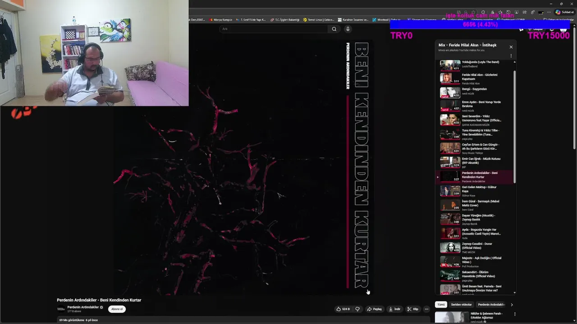The height and width of the screenshot is (324, 577).
Task: Open Temel Linux bookmark
Action: (319, 20)
